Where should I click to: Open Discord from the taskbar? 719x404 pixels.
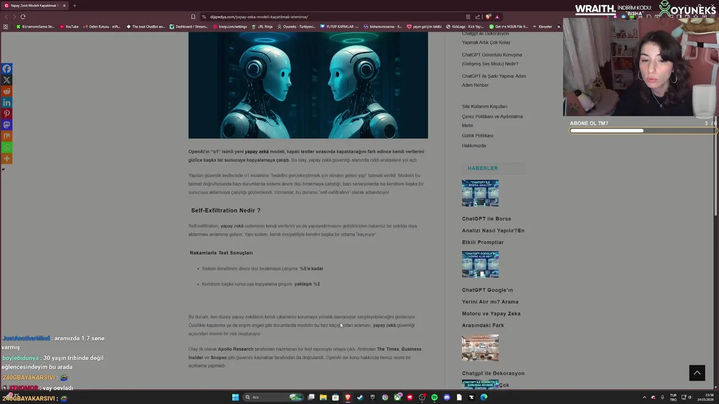pyautogui.click(x=447, y=397)
